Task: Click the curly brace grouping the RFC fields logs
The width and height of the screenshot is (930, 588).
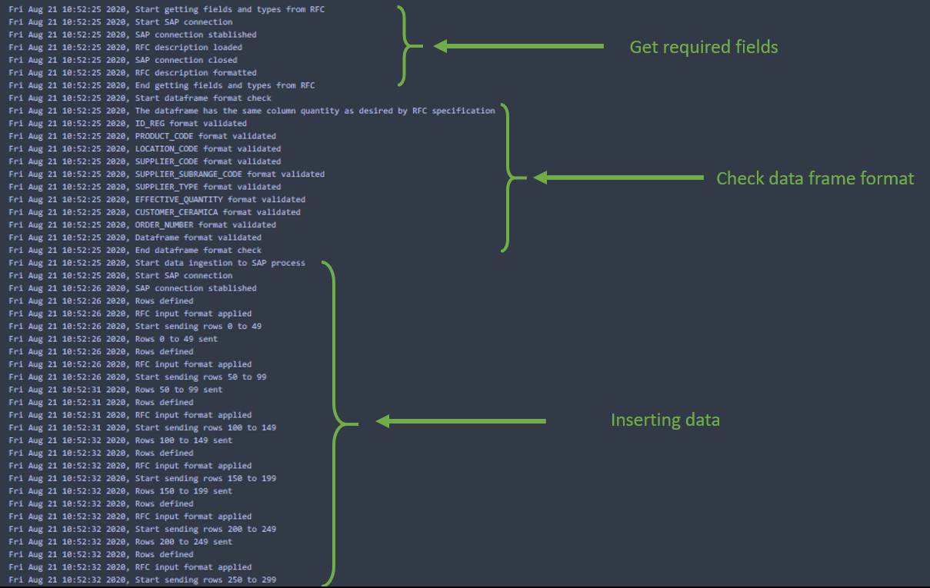Action: [x=411, y=46]
